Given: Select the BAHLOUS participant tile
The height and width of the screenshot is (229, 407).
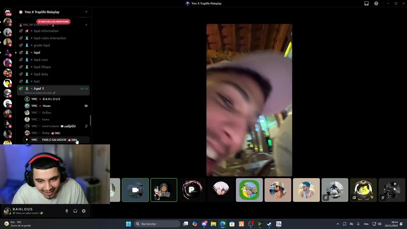Looking at the screenshot, I should [164, 190].
